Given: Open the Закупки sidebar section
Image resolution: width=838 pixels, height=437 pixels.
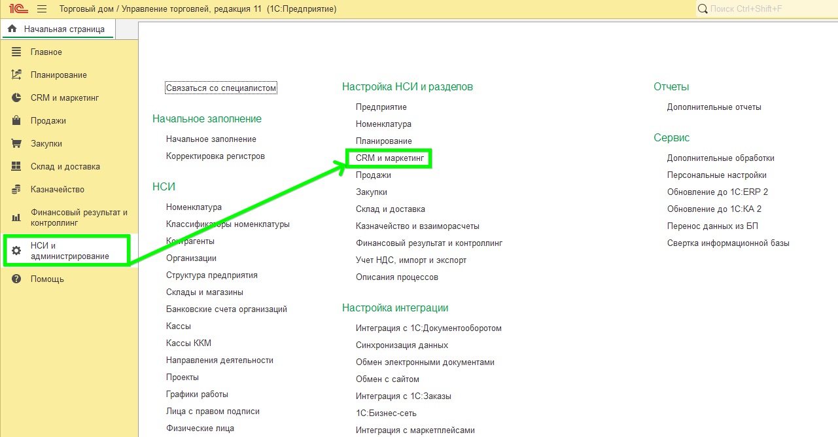Looking at the screenshot, I should tap(46, 144).
